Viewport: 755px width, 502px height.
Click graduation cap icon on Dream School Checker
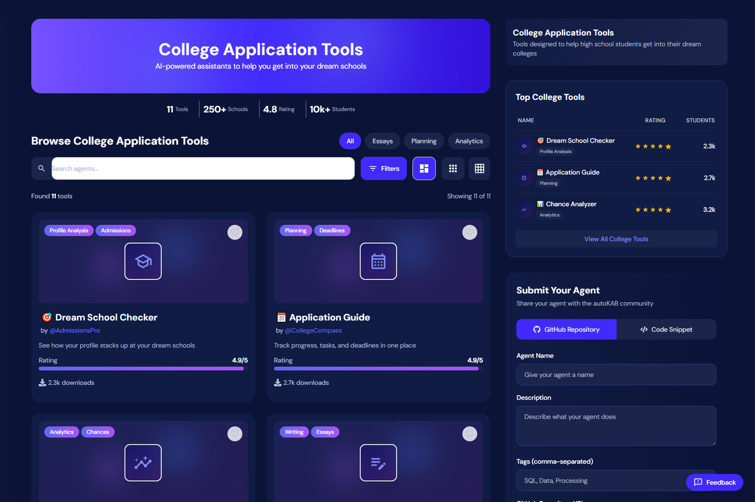tap(143, 261)
